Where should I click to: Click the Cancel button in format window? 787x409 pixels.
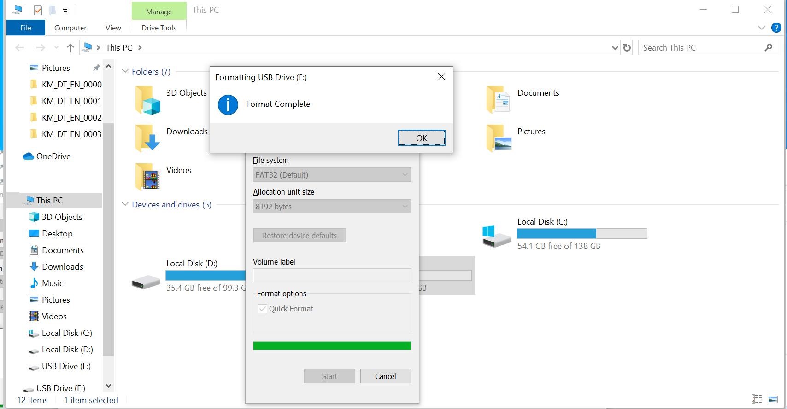tap(385, 376)
